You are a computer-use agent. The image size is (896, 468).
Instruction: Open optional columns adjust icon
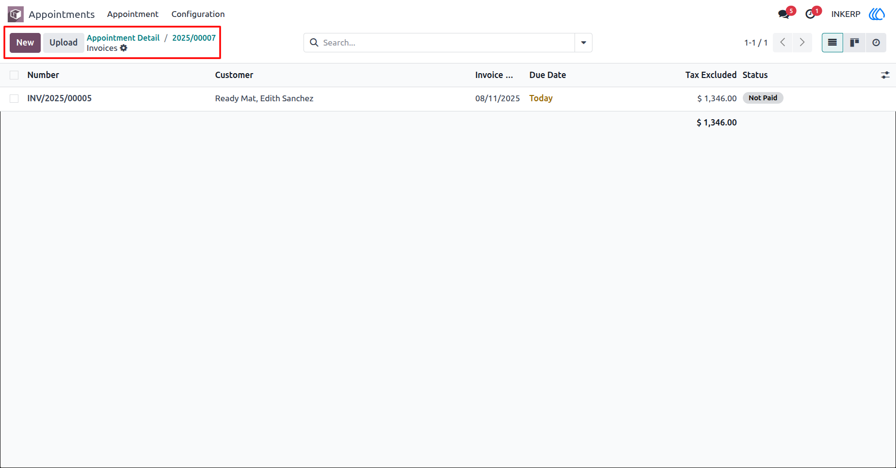(x=885, y=75)
